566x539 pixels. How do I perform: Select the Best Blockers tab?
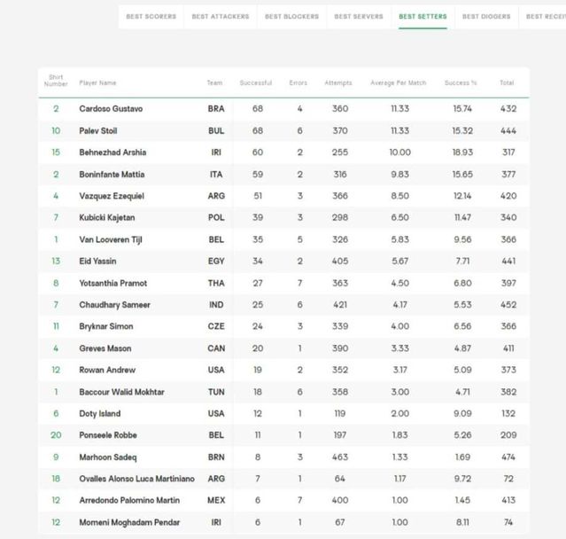click(x=291, y=16)
